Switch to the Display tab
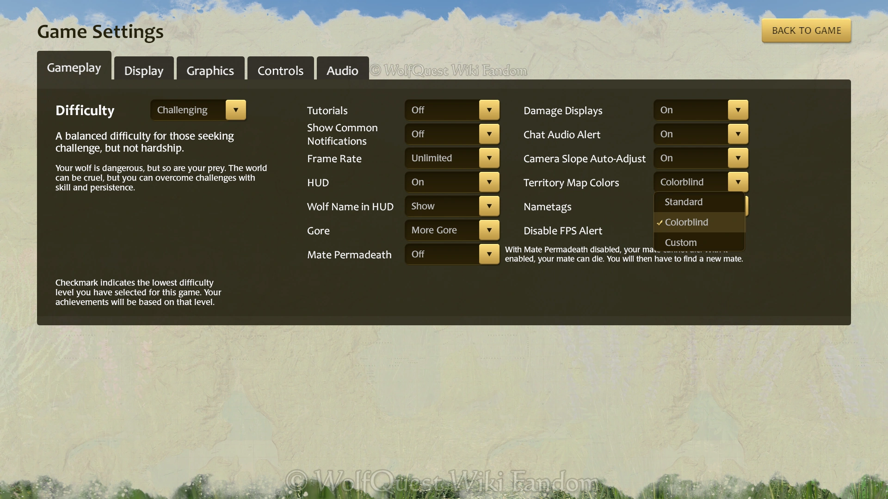 point(144,70)
